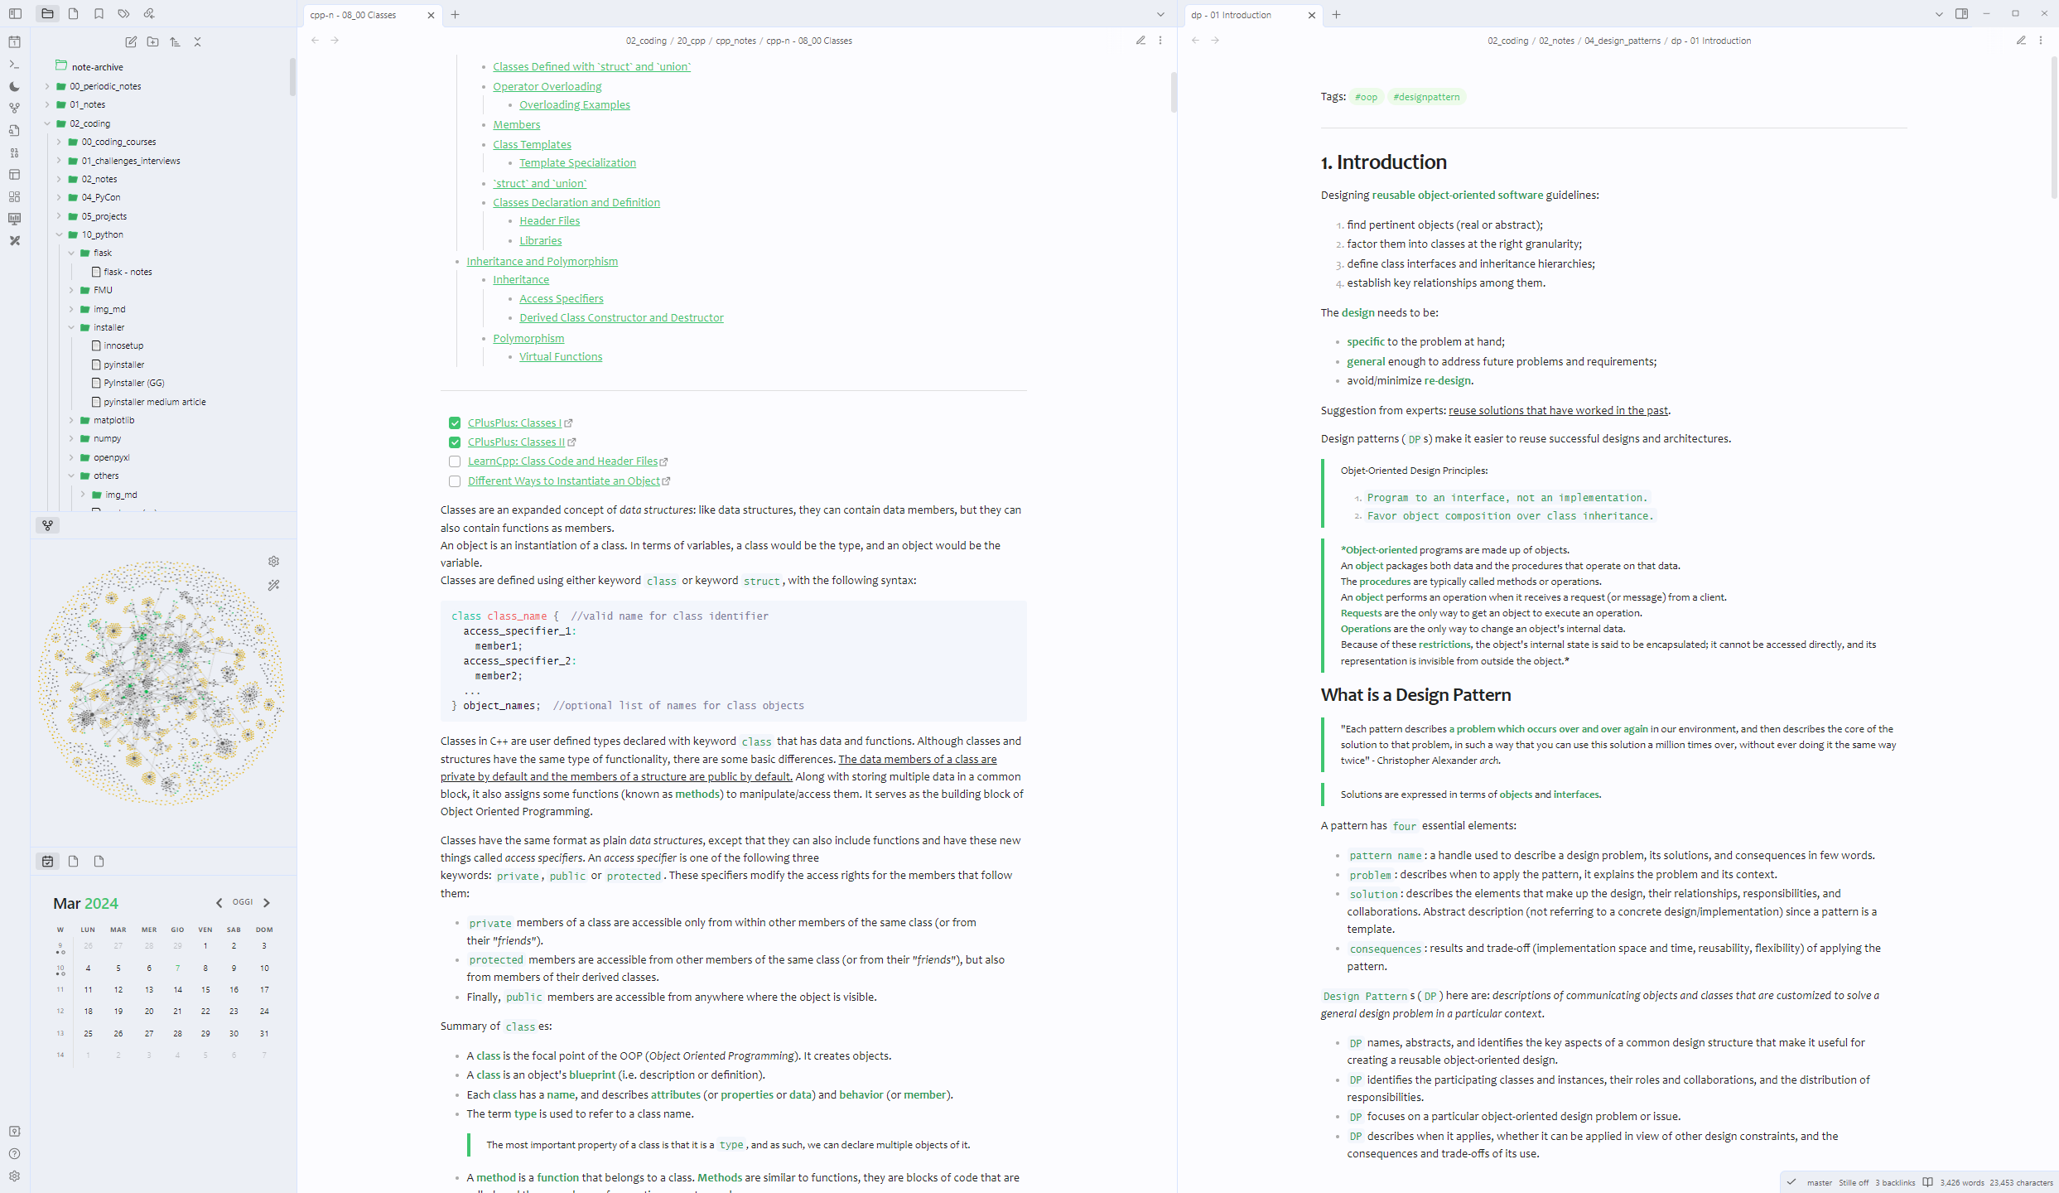This screenshot has width=2059, height=1193.
Task: Expand the 00_coding_courses folder
Action: 59,142
